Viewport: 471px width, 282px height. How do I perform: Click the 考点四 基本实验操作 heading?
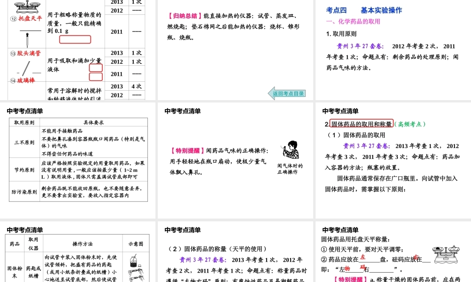(364, 10)
